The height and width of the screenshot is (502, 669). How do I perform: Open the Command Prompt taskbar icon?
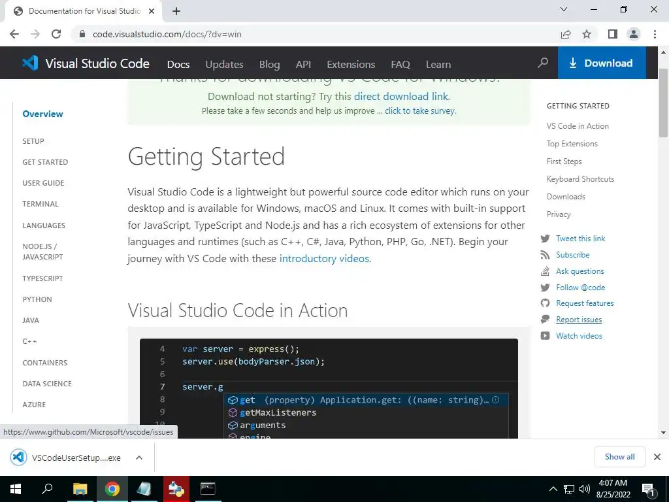click(208, 489)
